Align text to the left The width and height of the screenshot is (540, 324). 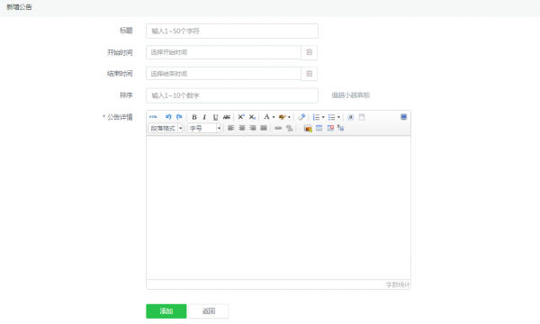pos(230,128)
